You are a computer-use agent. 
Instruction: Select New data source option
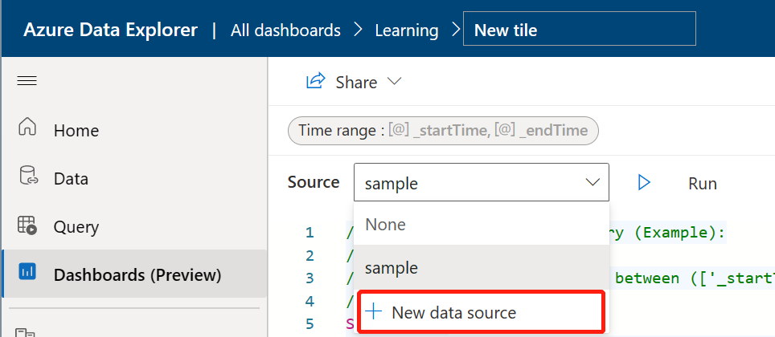tap(481, 312)
